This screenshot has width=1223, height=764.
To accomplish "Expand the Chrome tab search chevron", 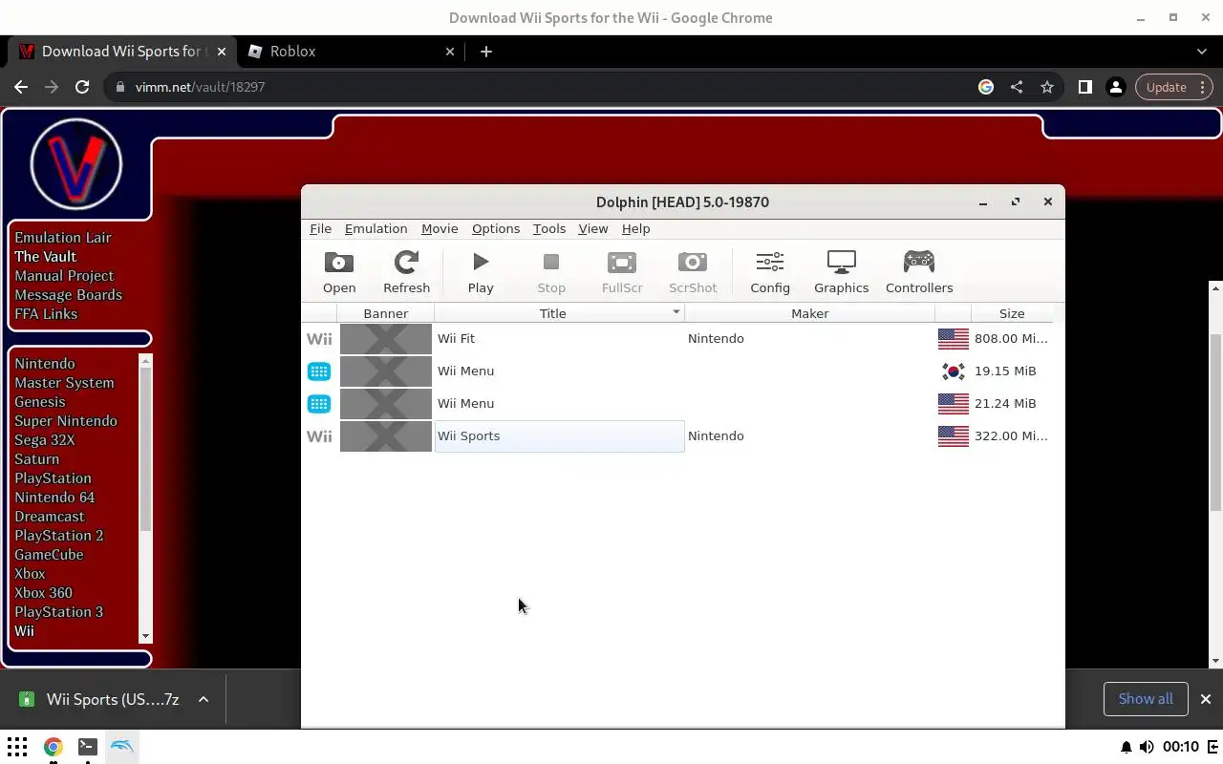I will pos(1202,52).
